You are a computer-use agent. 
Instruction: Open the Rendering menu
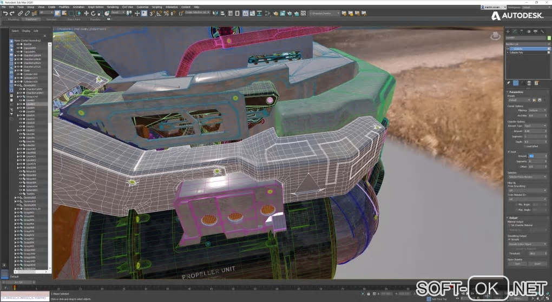coord(113,7)
